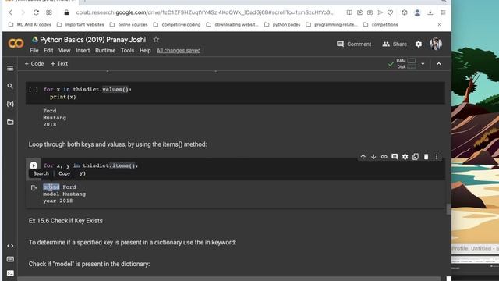Click the lock icon in the address bar
499x281 pixels.
click(66, 12)
